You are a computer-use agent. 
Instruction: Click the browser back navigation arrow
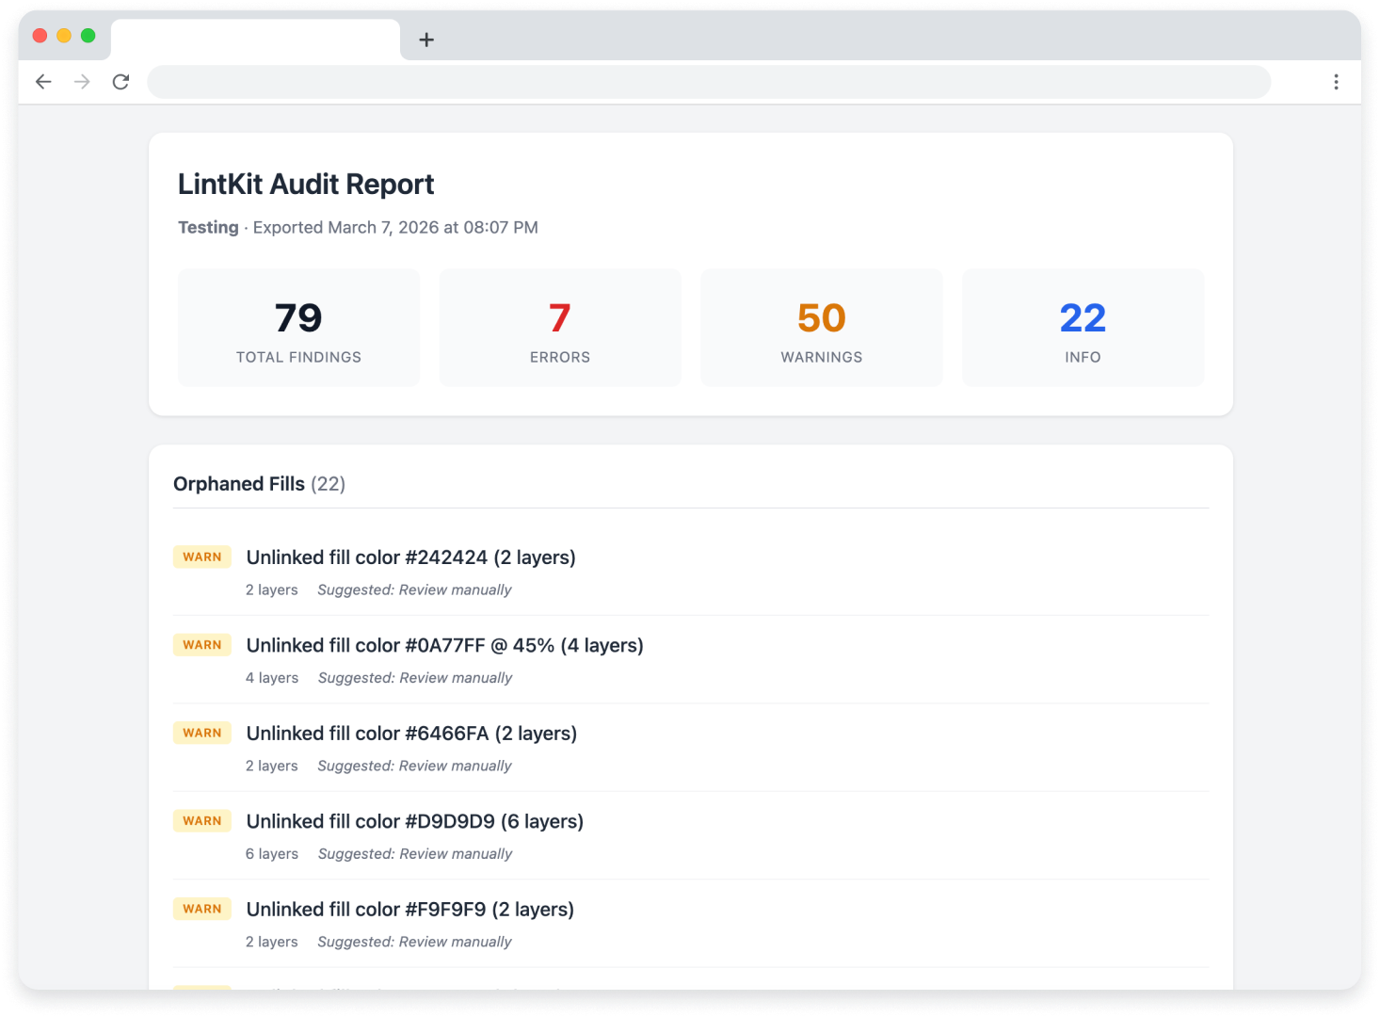click(43, 82)
